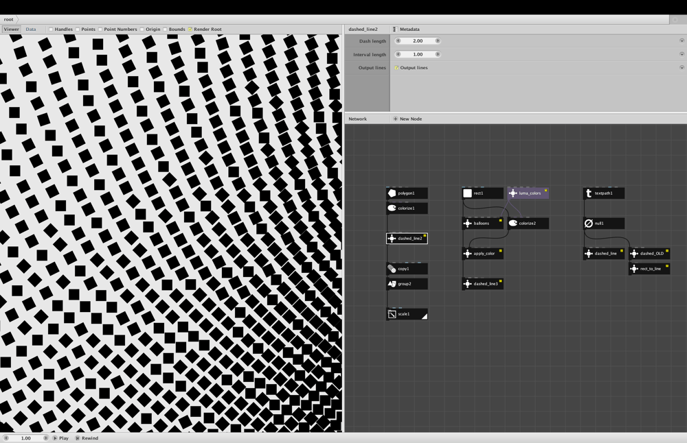Select the rect1 node icon
This screenshot has height=443, width=687.
467,193
